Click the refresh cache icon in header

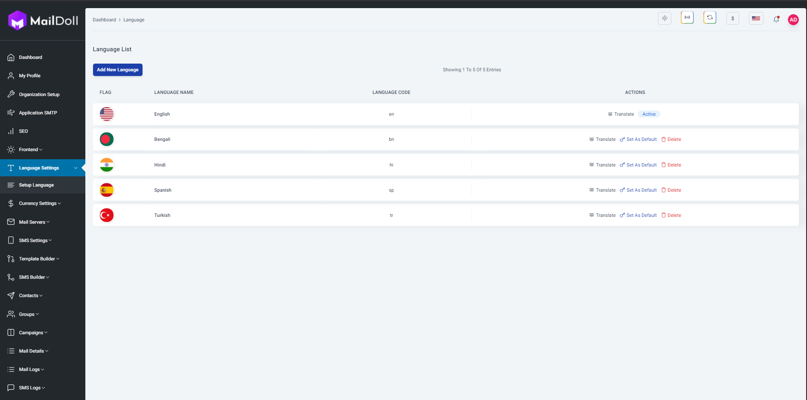[710, 18]
